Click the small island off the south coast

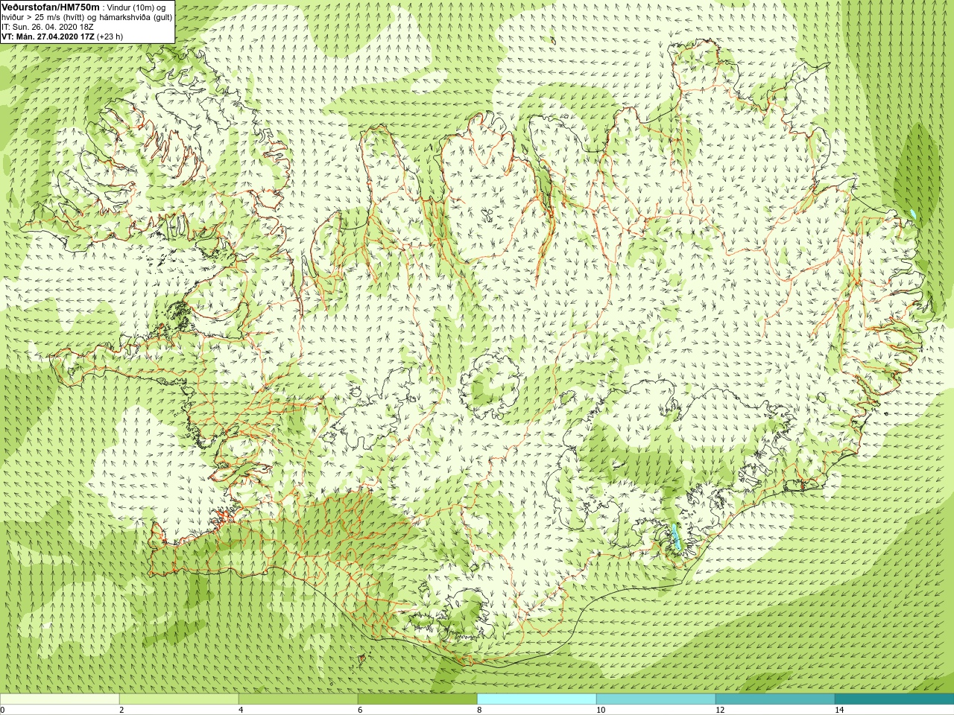point(362,658)
